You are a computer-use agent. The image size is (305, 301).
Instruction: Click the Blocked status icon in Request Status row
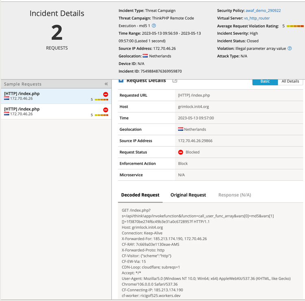click(x=181, y=152)
